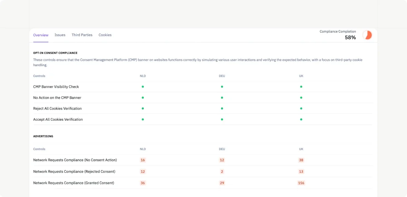407x197 pixels.
Task: Click the Accept All Cookies Verification NLD status dot
Action: 143,119
